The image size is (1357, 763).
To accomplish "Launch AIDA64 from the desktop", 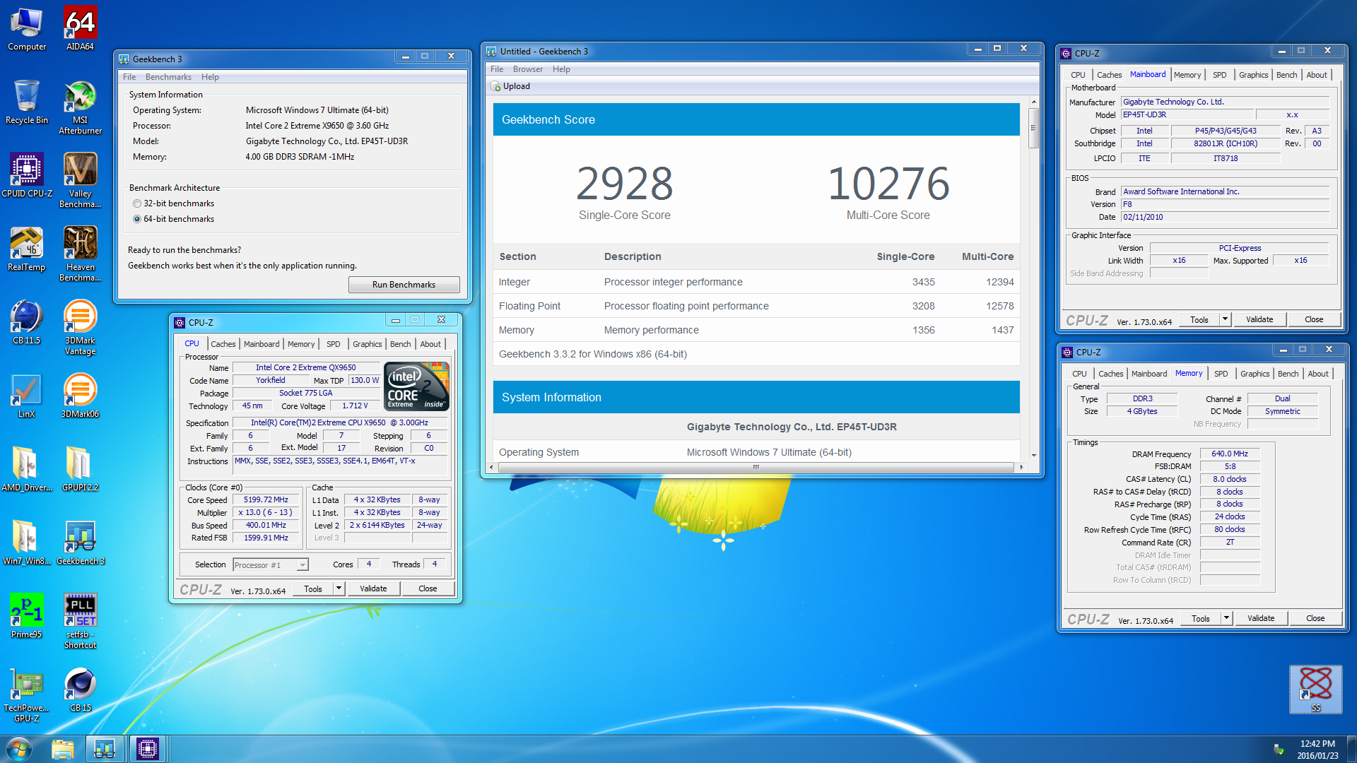I will [80, 30].
